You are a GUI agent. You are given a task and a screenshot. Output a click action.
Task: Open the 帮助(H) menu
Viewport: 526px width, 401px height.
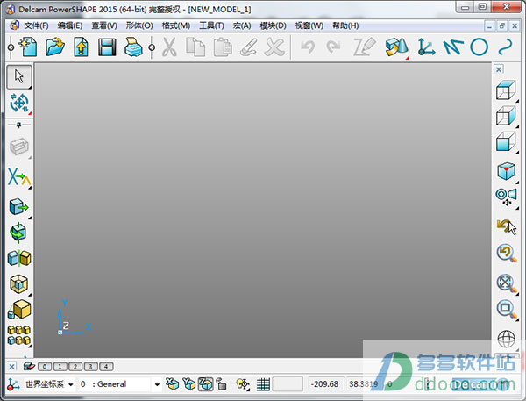tap(345, 25)
